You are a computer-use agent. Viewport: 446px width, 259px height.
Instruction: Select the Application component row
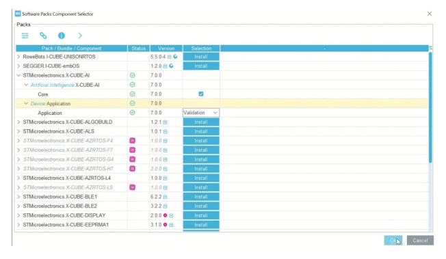pos(222,113)
